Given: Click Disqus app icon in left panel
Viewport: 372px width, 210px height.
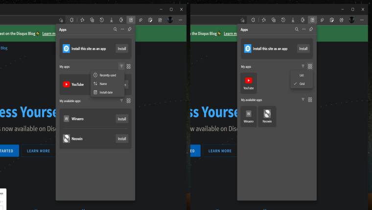Looking at the screenshot, I should point(66,49).
